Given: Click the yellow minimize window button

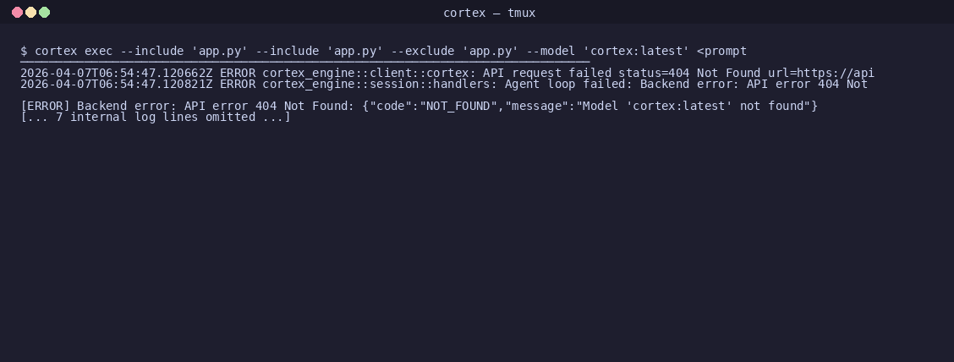Looking at the screenshot, I should coord(30,12).
